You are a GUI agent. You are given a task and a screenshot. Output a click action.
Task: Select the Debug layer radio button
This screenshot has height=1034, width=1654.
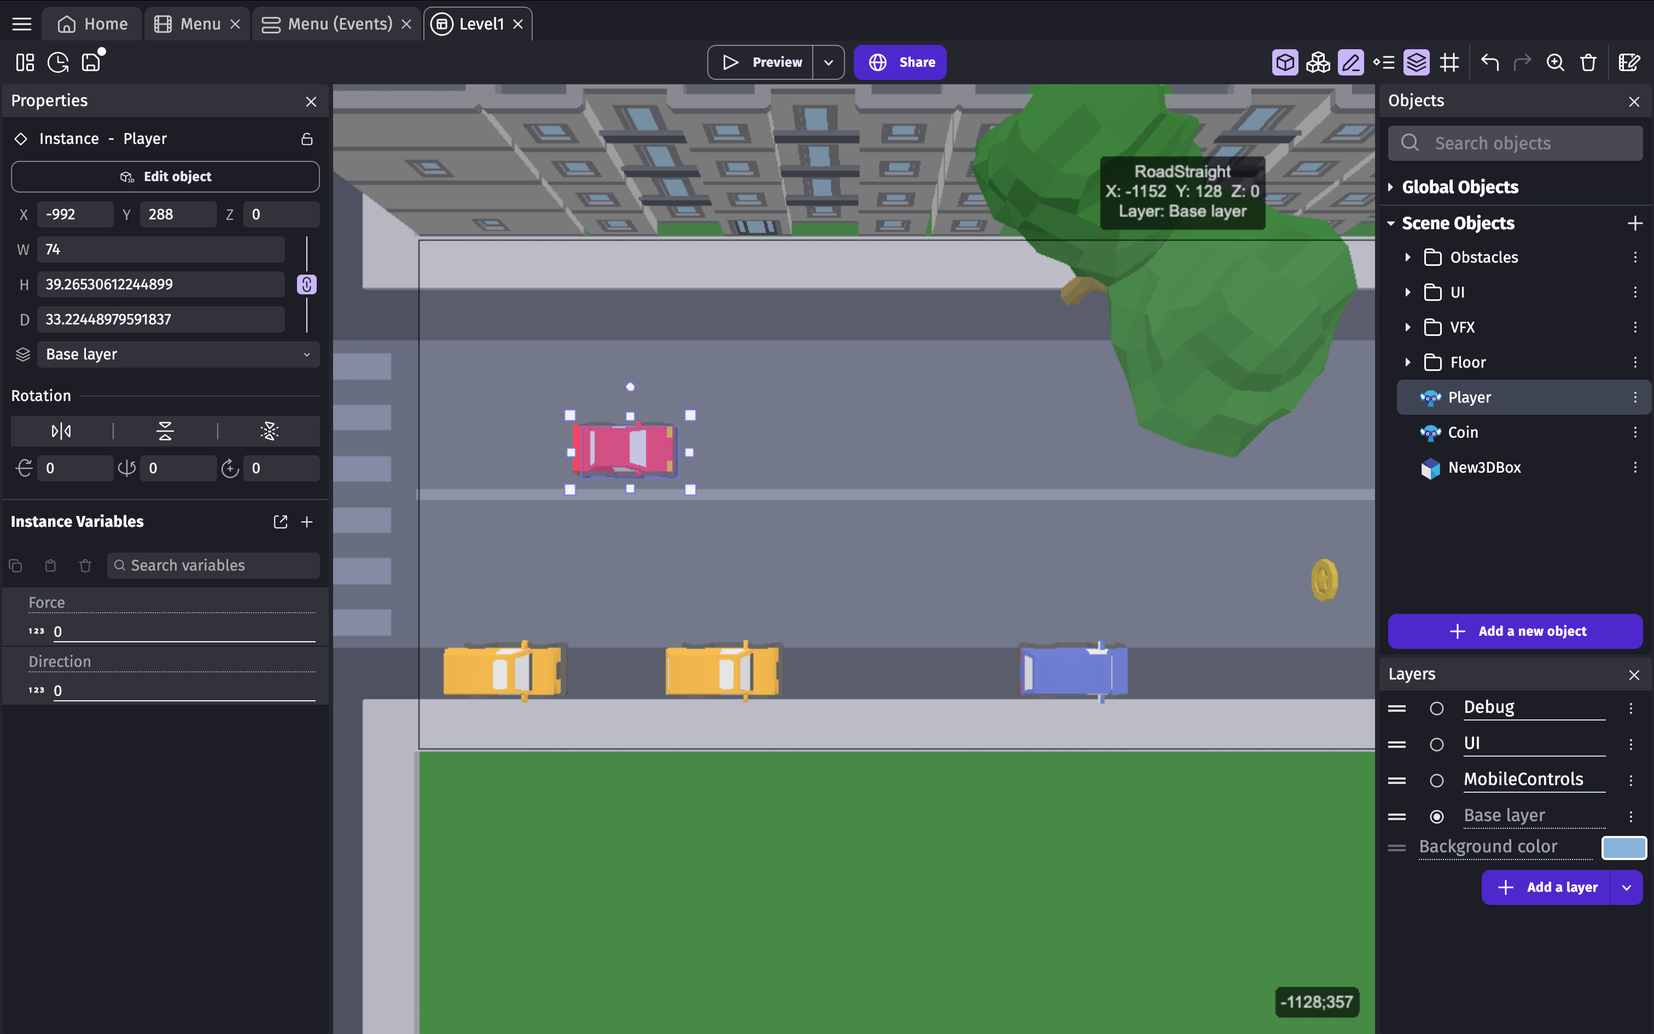[x=1437, y=708]
